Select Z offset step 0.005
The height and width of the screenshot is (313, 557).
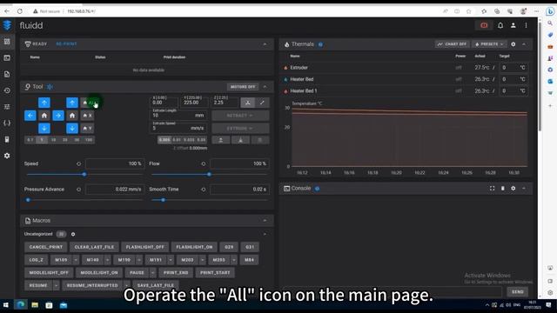click(164, 140)
